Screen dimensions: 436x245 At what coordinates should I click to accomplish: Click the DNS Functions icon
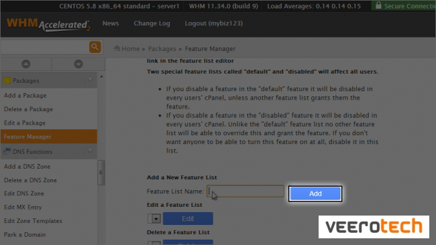click(7, 151)
